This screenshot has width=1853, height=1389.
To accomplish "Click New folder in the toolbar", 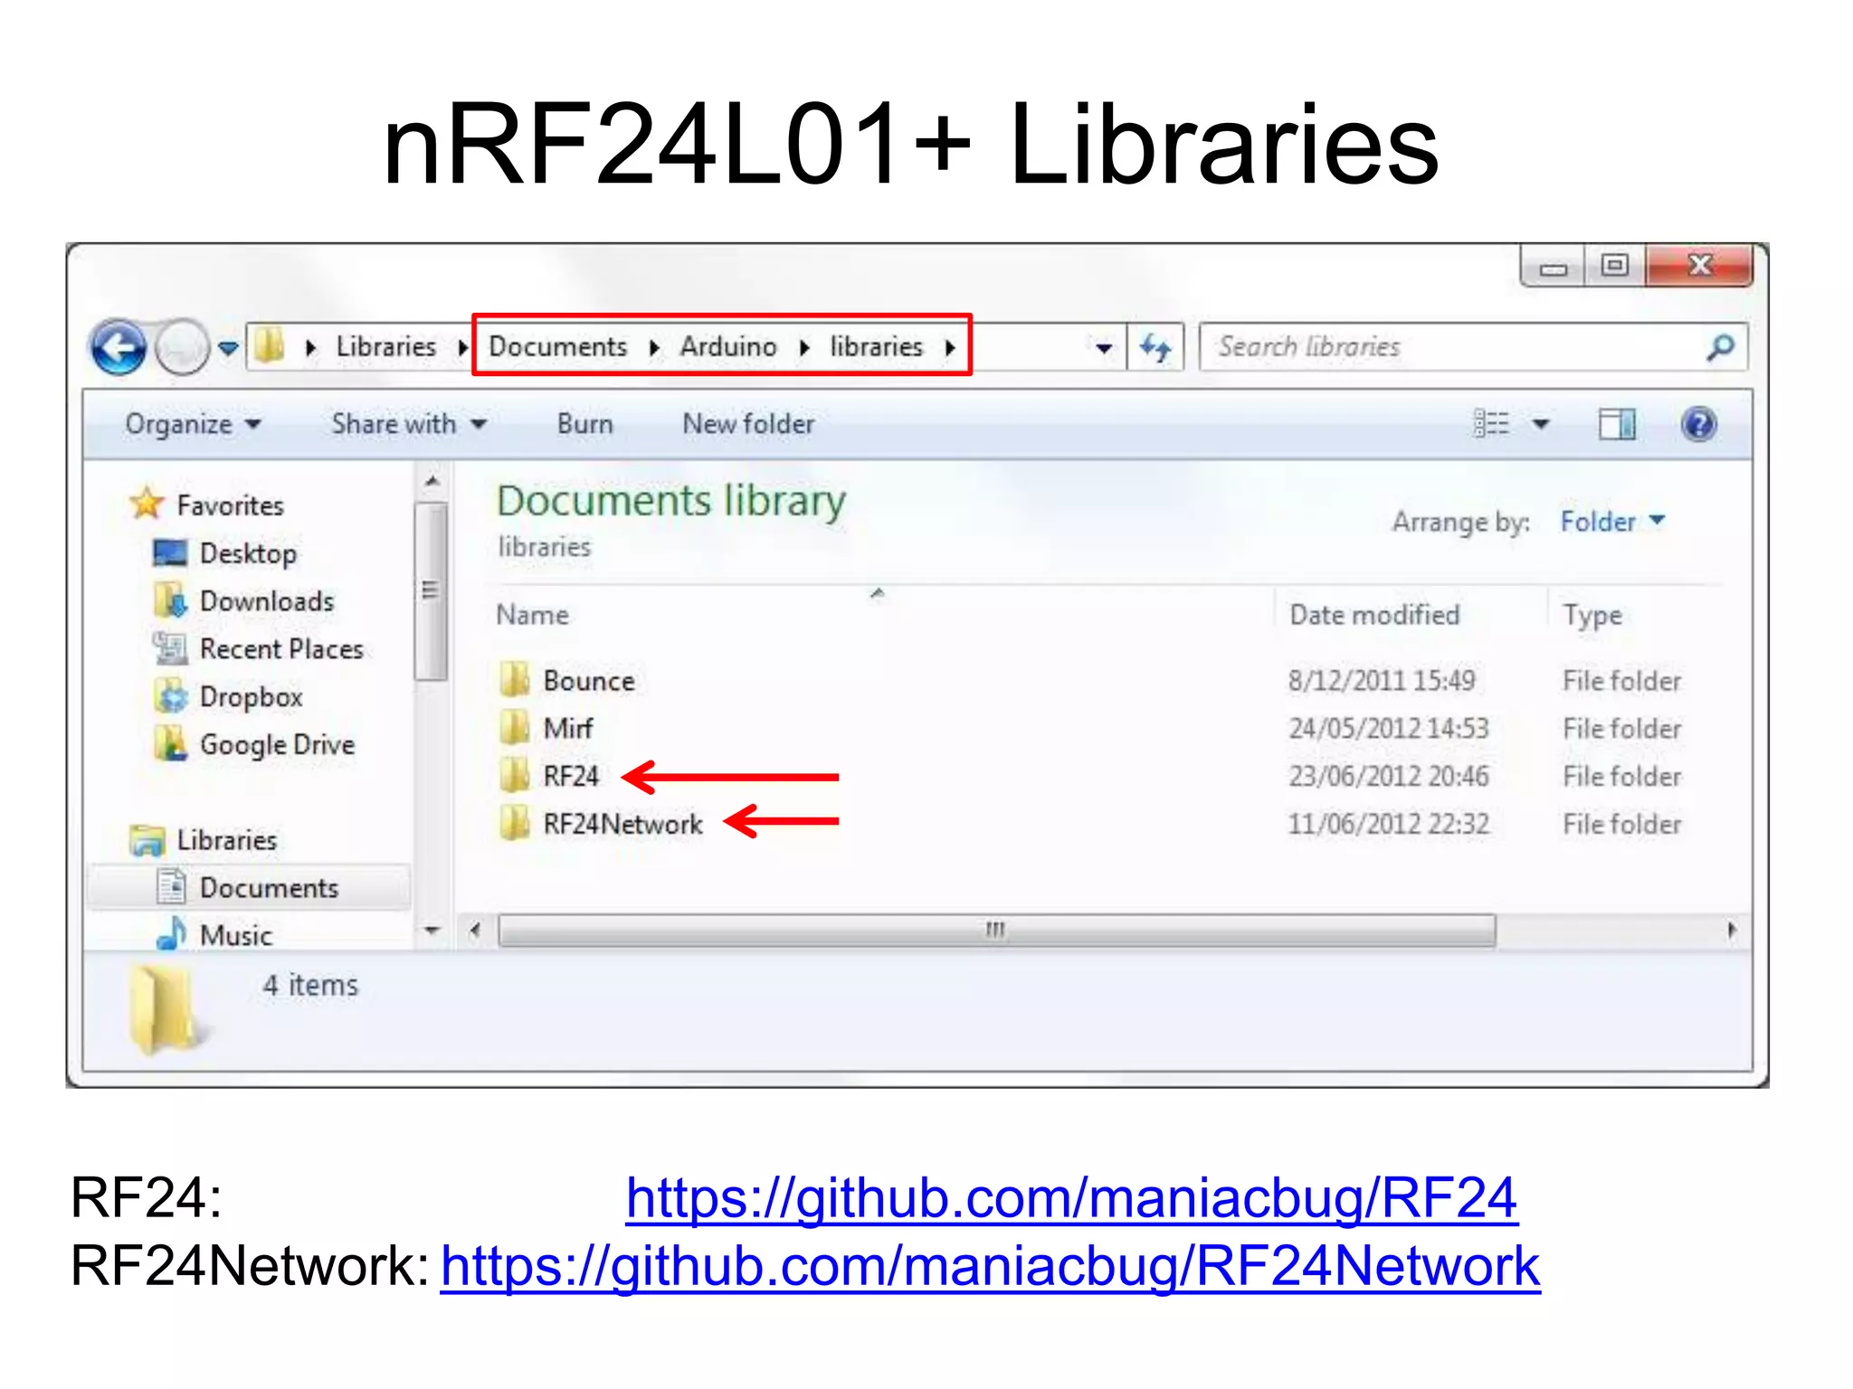I will coord(748,424).
